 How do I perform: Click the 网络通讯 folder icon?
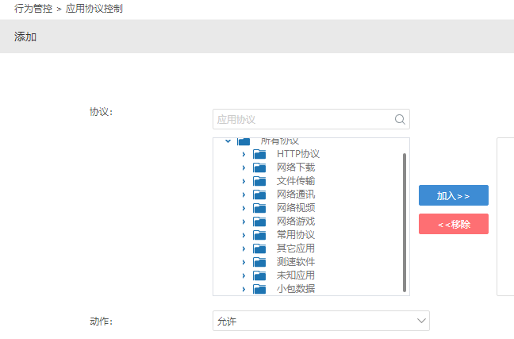[x=259, y=195]
